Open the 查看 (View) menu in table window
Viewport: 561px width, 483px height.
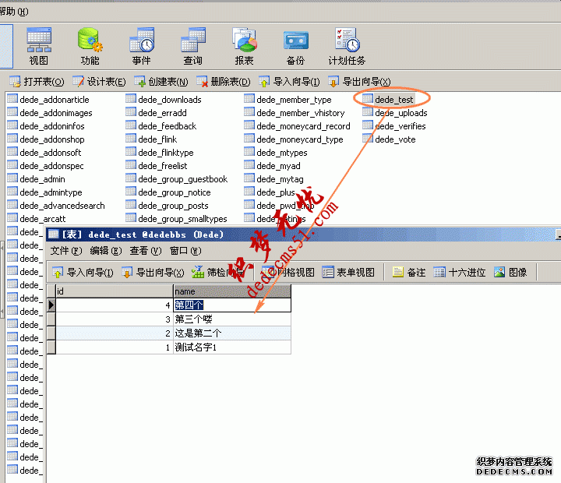[144, 251]
